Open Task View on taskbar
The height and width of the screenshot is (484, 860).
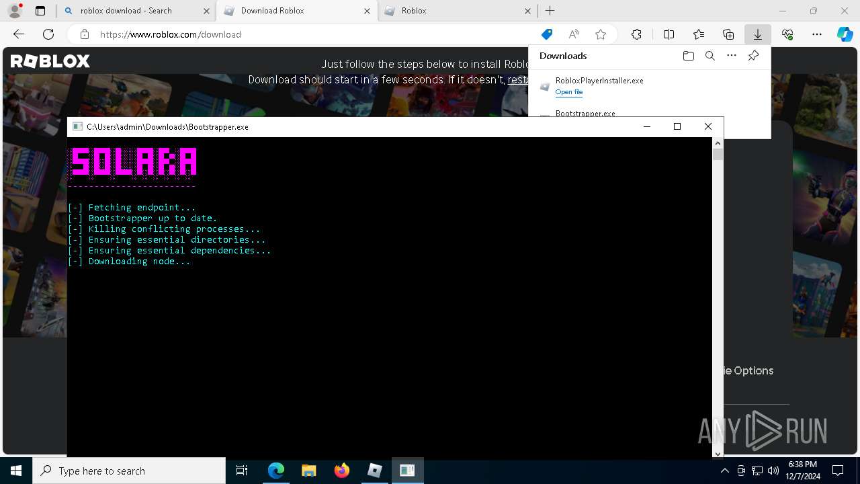point(242,471)
